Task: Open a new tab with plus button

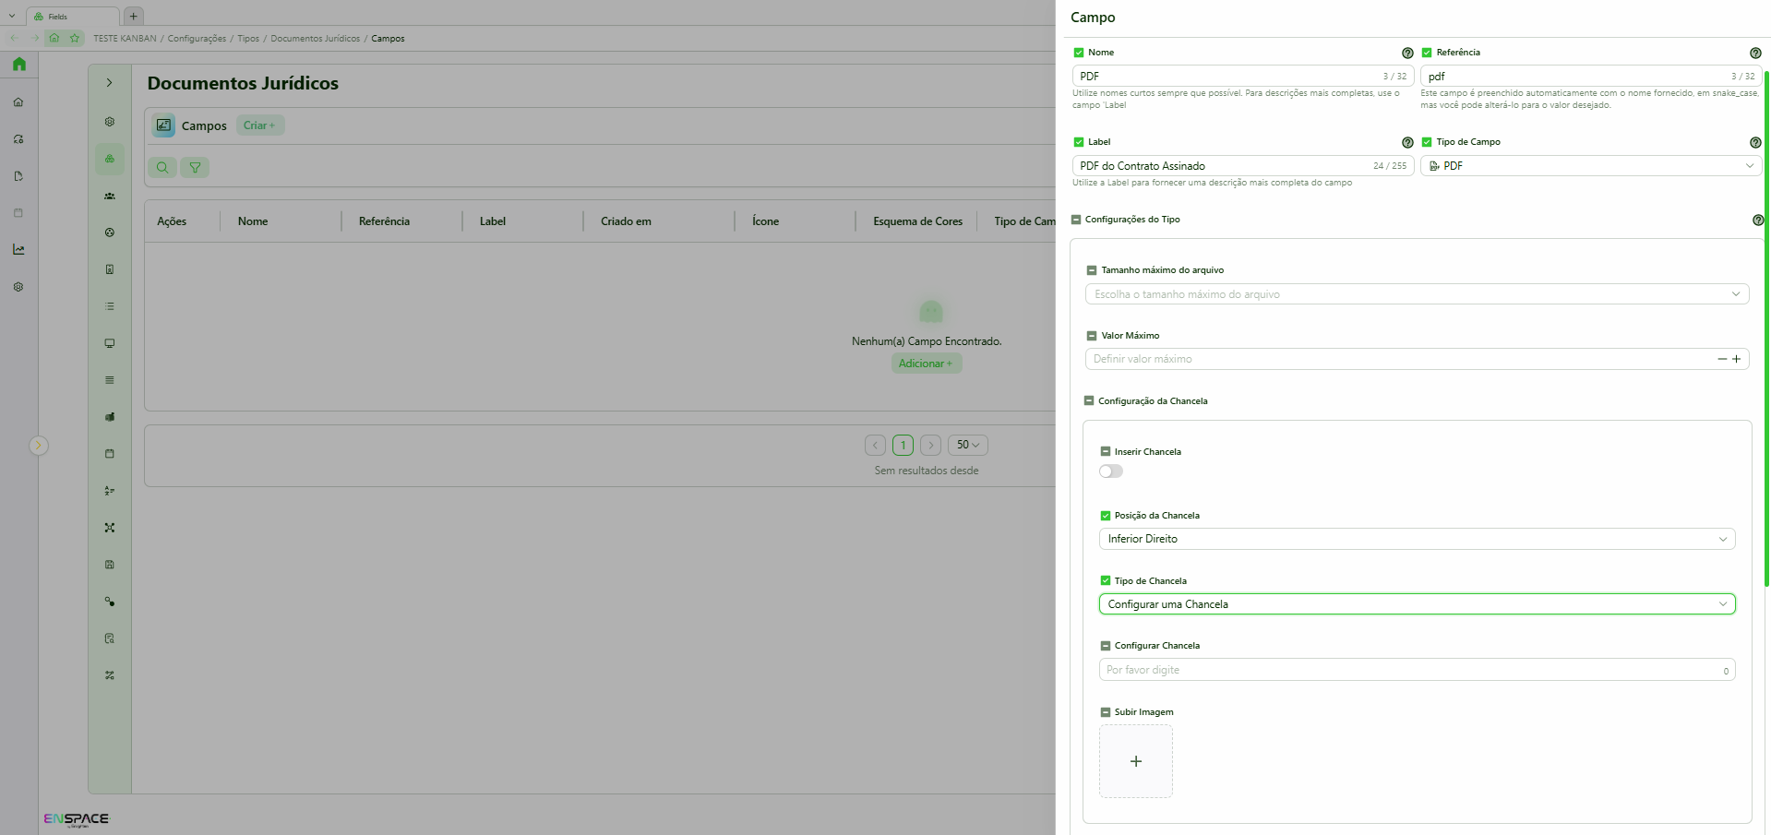Action: (x=134, y=16)
